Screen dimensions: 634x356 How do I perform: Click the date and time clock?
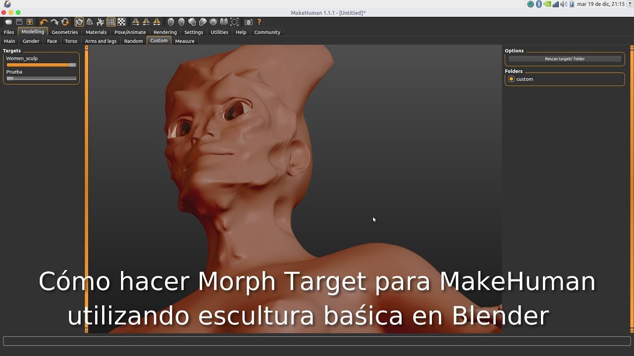(x=601, y=4)
